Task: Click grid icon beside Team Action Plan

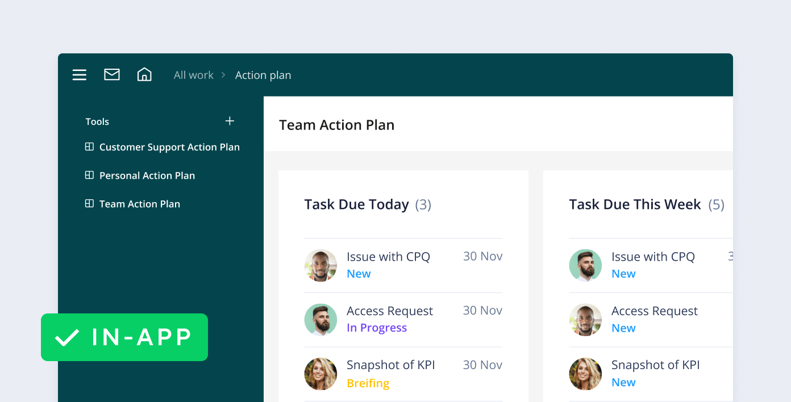Action: 89,203
